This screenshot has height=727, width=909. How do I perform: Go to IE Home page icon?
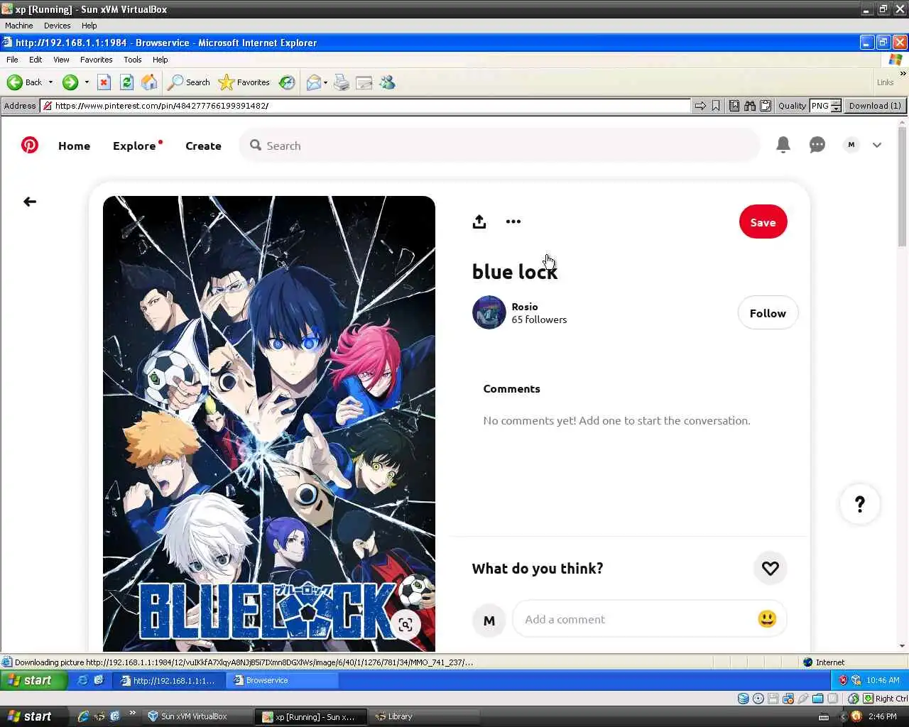149,82
